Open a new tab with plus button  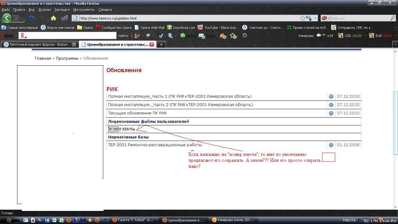tap(161, 44)
